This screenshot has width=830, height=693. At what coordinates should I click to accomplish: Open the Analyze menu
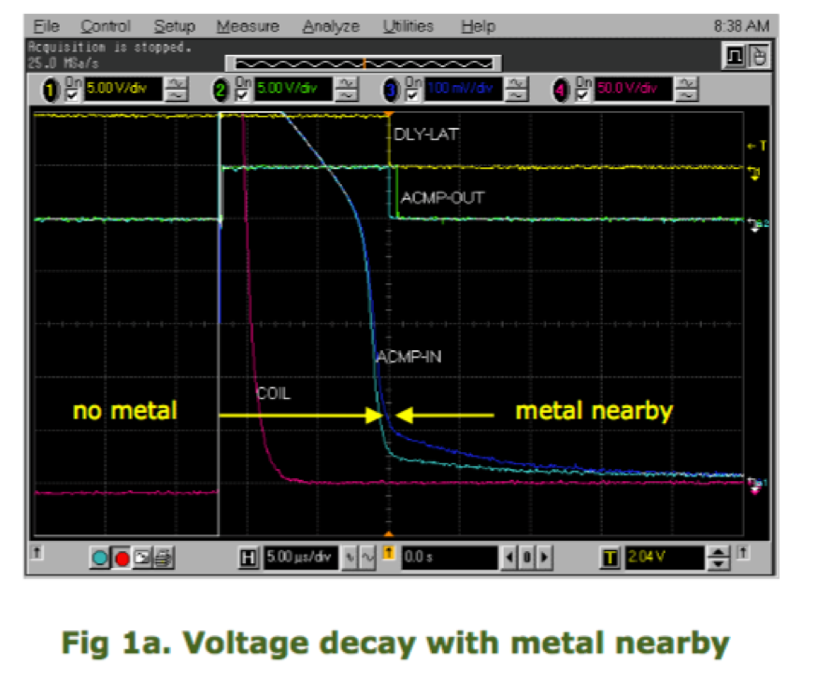[330, 27]
